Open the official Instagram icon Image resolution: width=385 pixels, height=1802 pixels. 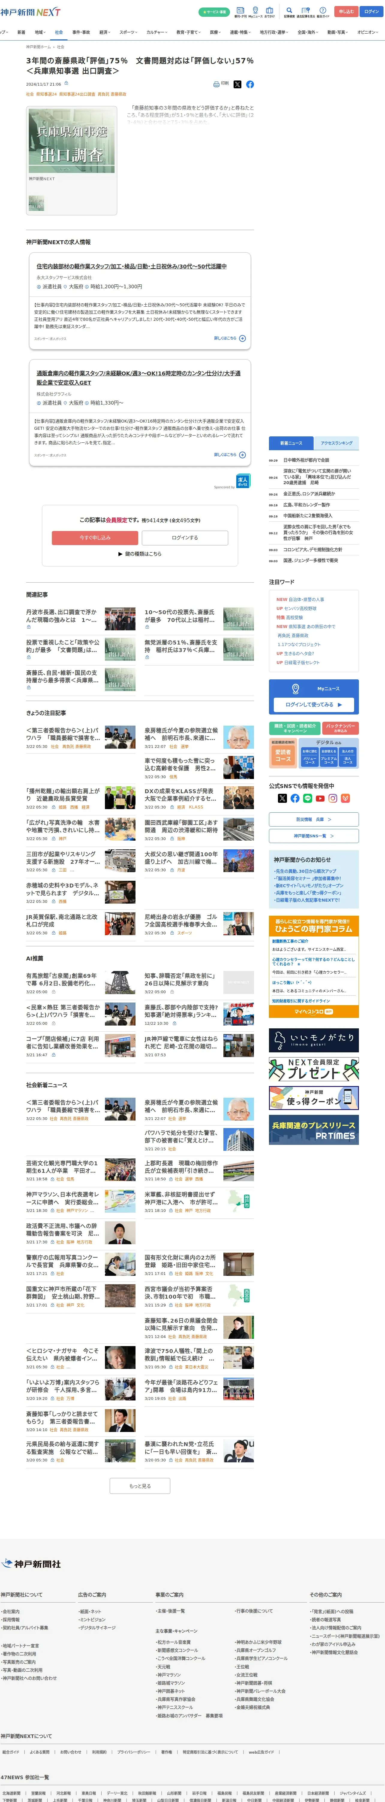[x=333, y=798]
